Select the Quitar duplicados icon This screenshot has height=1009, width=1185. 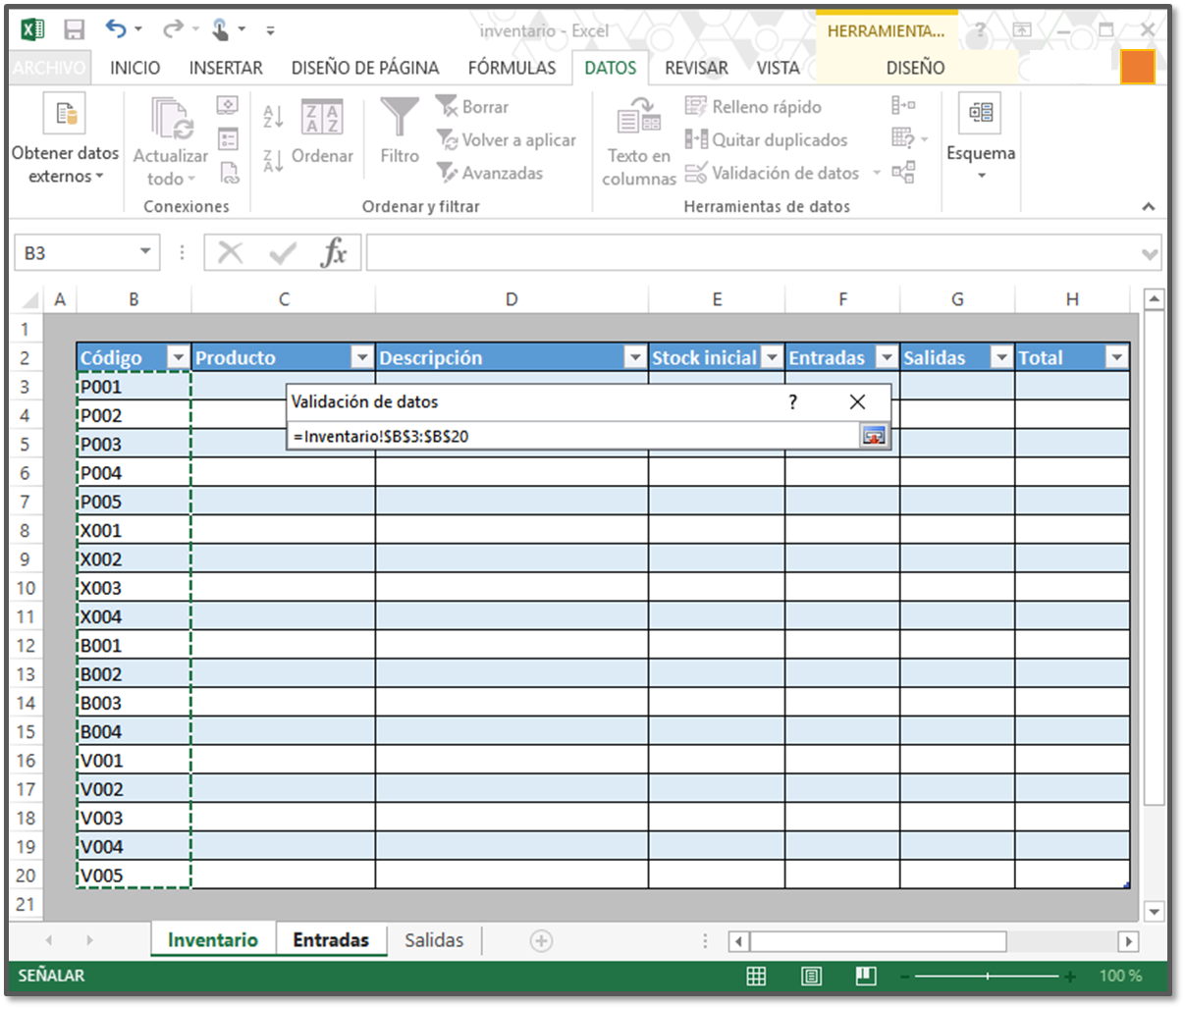698,139
